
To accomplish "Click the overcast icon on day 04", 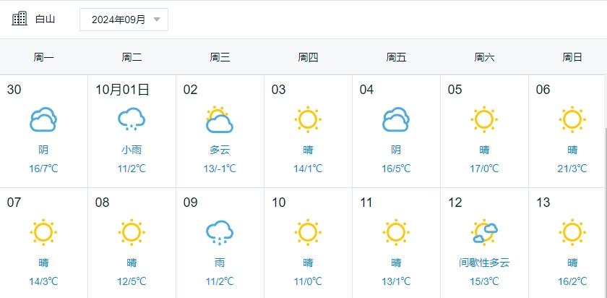I will [x=396, y=119].
